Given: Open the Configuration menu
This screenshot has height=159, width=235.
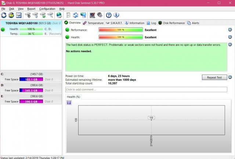Looking at the screenshot, I should coord(47,8).
